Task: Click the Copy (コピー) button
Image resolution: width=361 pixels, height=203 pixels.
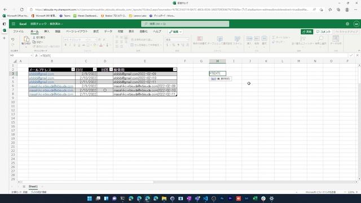Action: tap(38, 42)
